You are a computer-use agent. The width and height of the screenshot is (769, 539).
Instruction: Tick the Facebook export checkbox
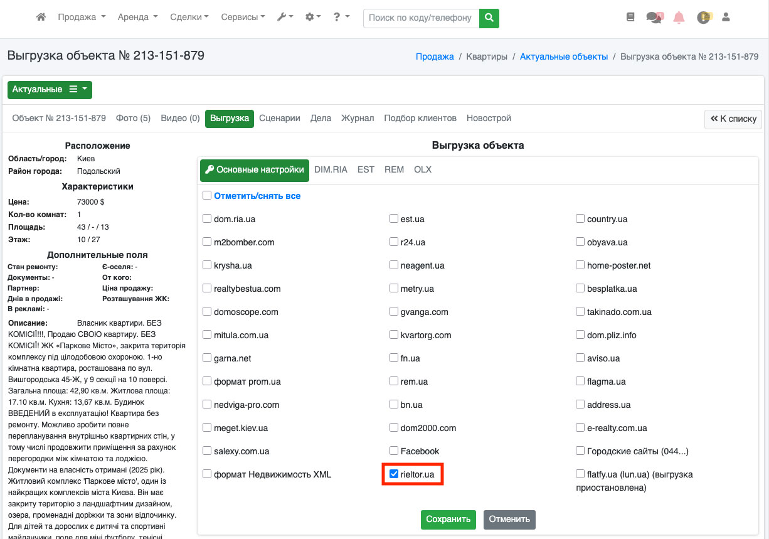(x=394, y=451)
